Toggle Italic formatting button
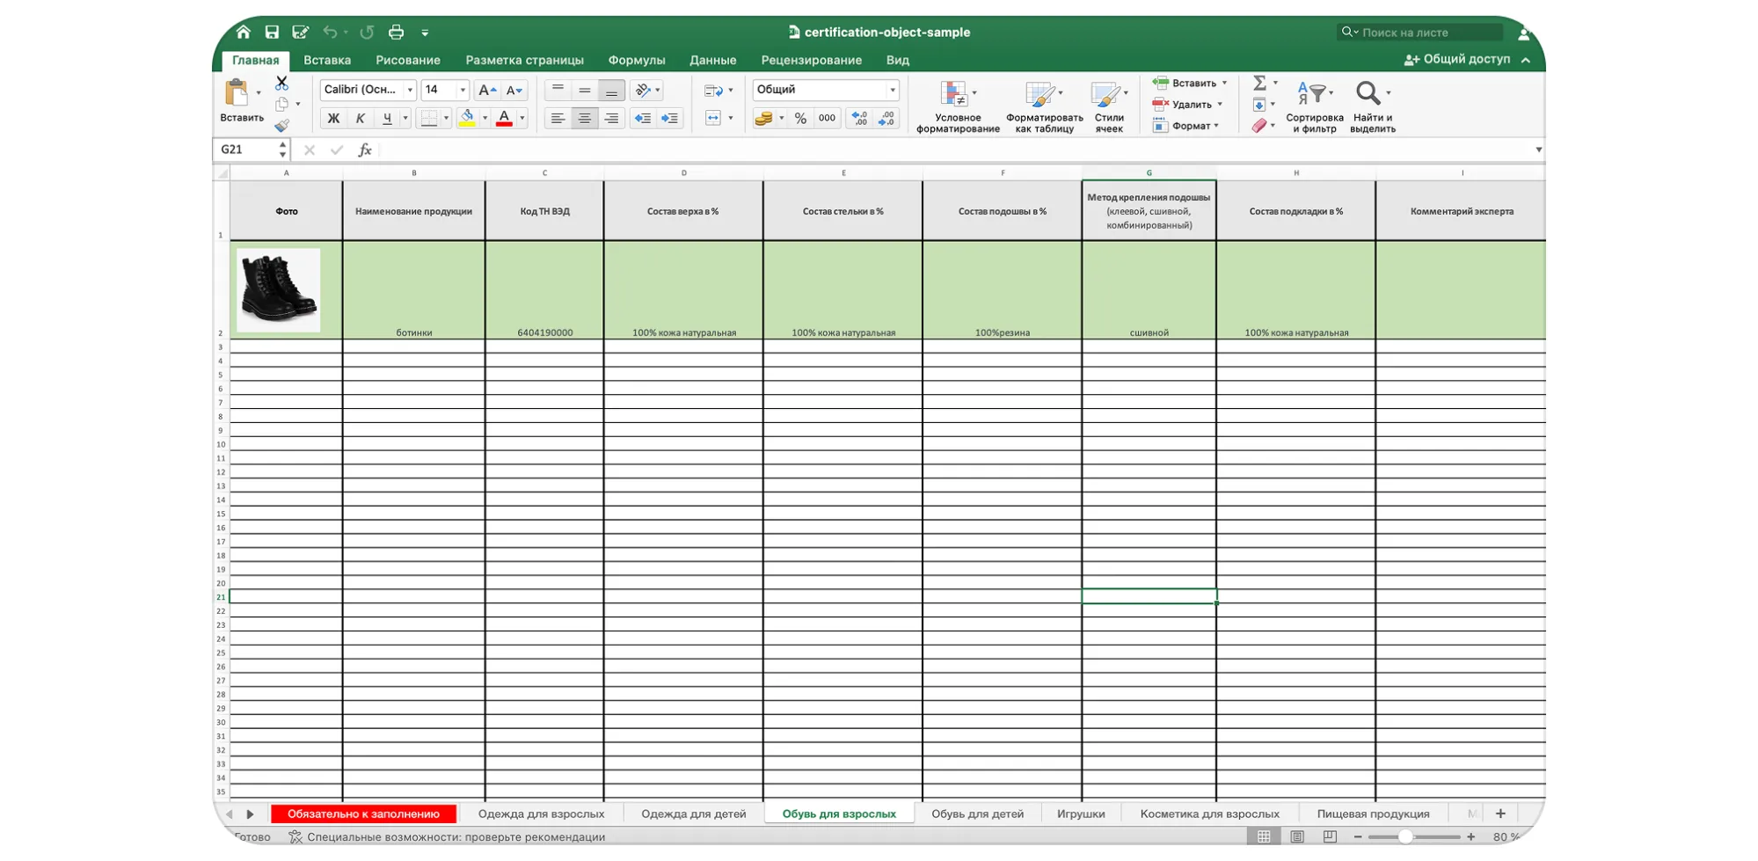The image size is (1758, 861). tap(360, 118)
